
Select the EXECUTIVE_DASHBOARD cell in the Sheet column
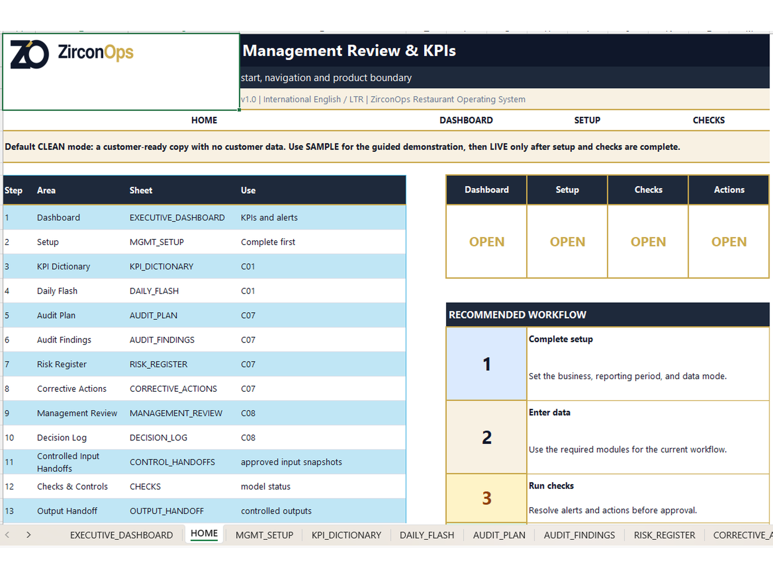tap(184, 218)
